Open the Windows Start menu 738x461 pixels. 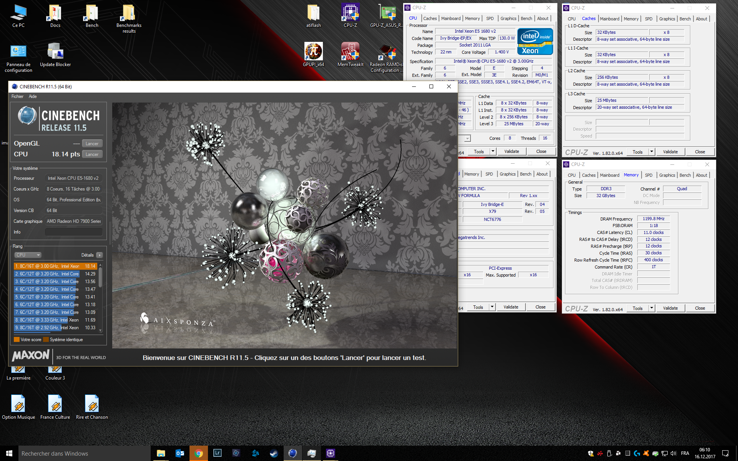(x=9, y=453)
